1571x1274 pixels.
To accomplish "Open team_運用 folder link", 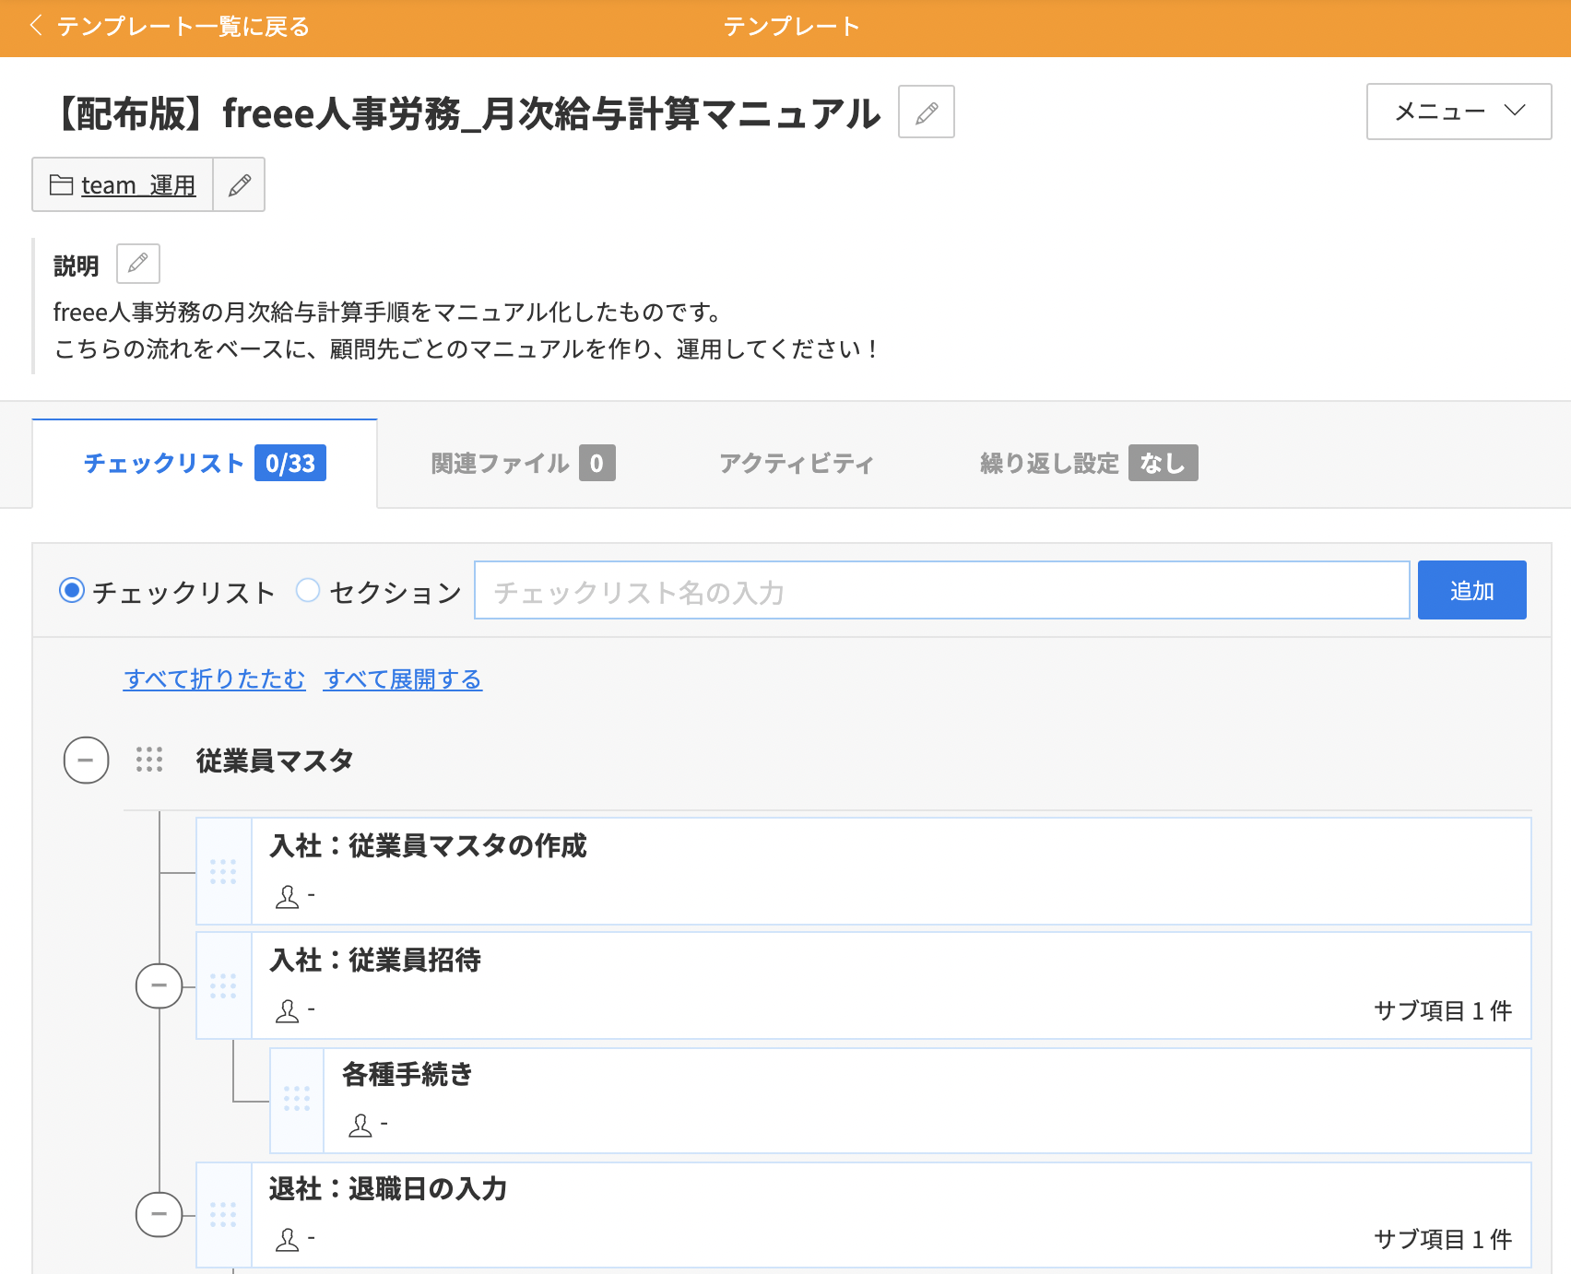I will [x=138, y=185].
